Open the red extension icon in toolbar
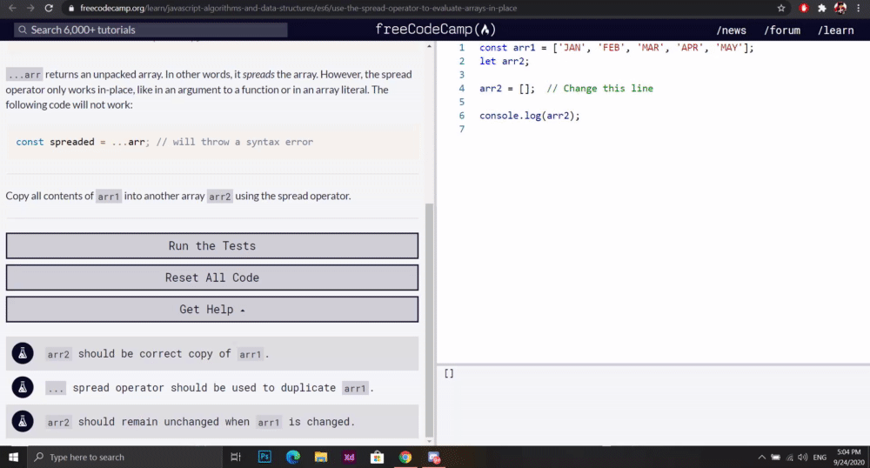This screenshot has width=870, height=468. (x=803, y=9)
